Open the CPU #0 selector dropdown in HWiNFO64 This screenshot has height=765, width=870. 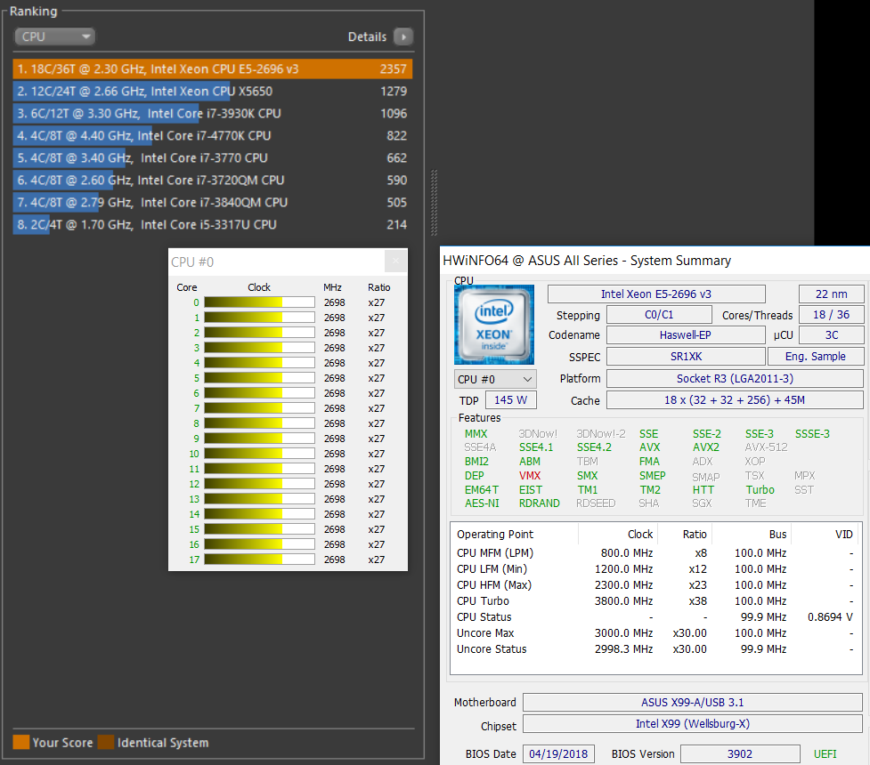tap(495, 379)
